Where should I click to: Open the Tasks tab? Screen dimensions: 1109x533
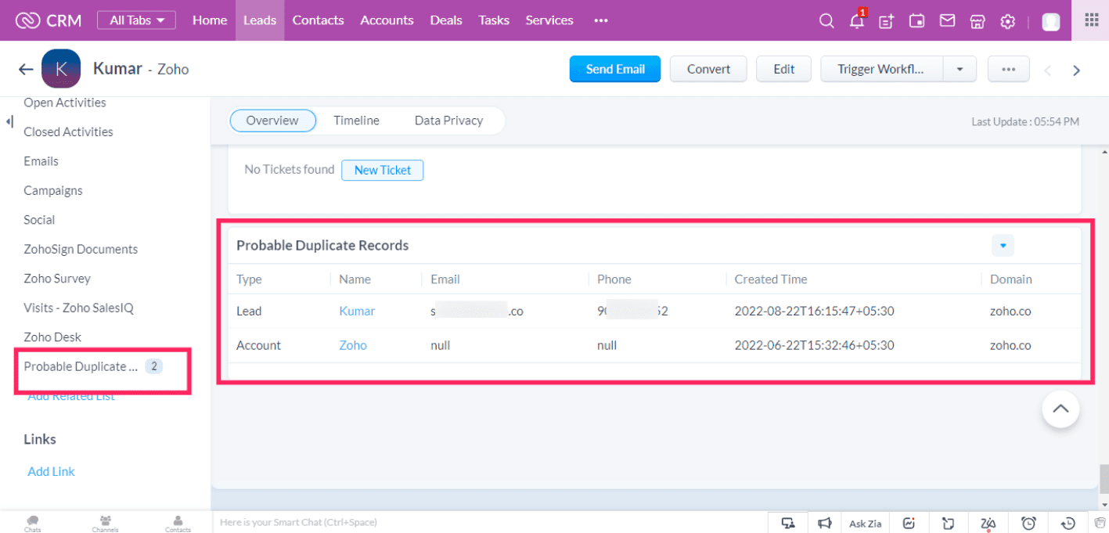point(494,20)
